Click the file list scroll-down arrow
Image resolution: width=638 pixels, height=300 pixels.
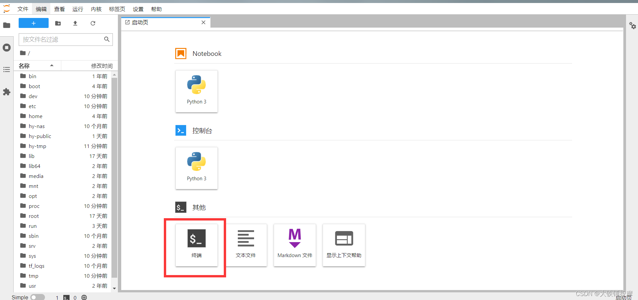point(115,288)
